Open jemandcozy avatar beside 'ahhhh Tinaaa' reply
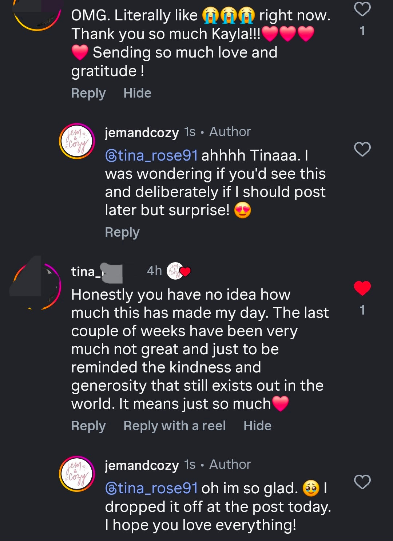 [77, 141]
